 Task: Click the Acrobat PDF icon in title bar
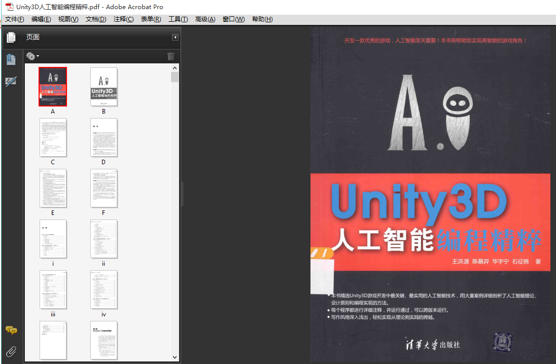pos(9,7)
